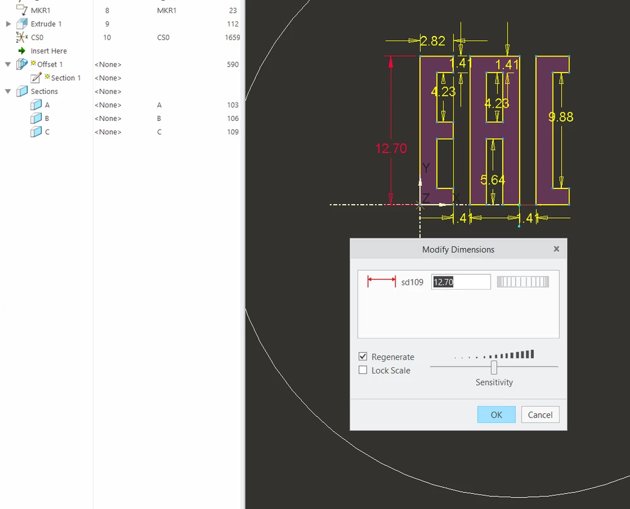Click the value 590 in Offset 1 row
This screenshot has width=630, height=509.
point(233,64)
